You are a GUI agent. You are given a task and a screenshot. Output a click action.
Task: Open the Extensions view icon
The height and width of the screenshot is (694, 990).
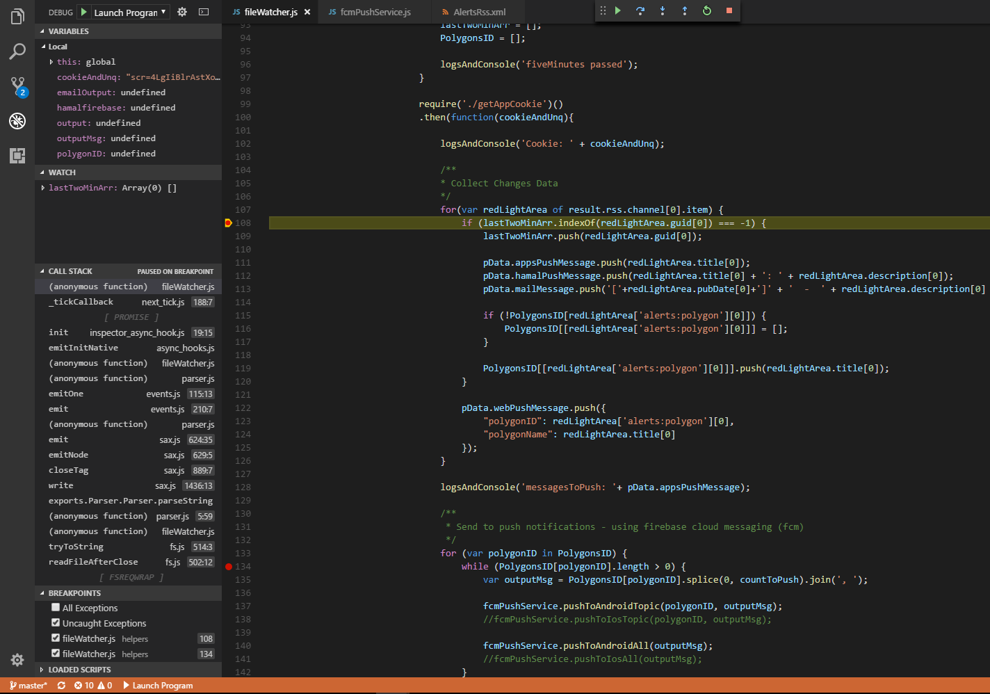[17, 155]
